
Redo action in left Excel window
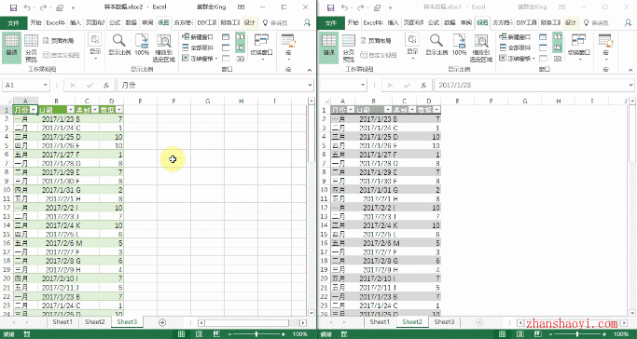click(43, 7)
